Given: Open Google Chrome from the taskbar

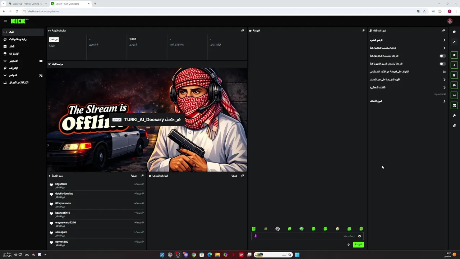Looking at the screenshot, I should (x=194, y=255).
